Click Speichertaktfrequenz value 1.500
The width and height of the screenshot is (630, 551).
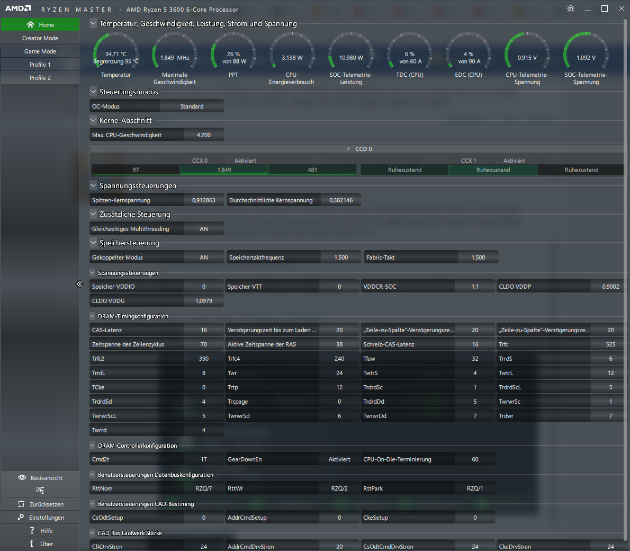(x=341, y=257)
